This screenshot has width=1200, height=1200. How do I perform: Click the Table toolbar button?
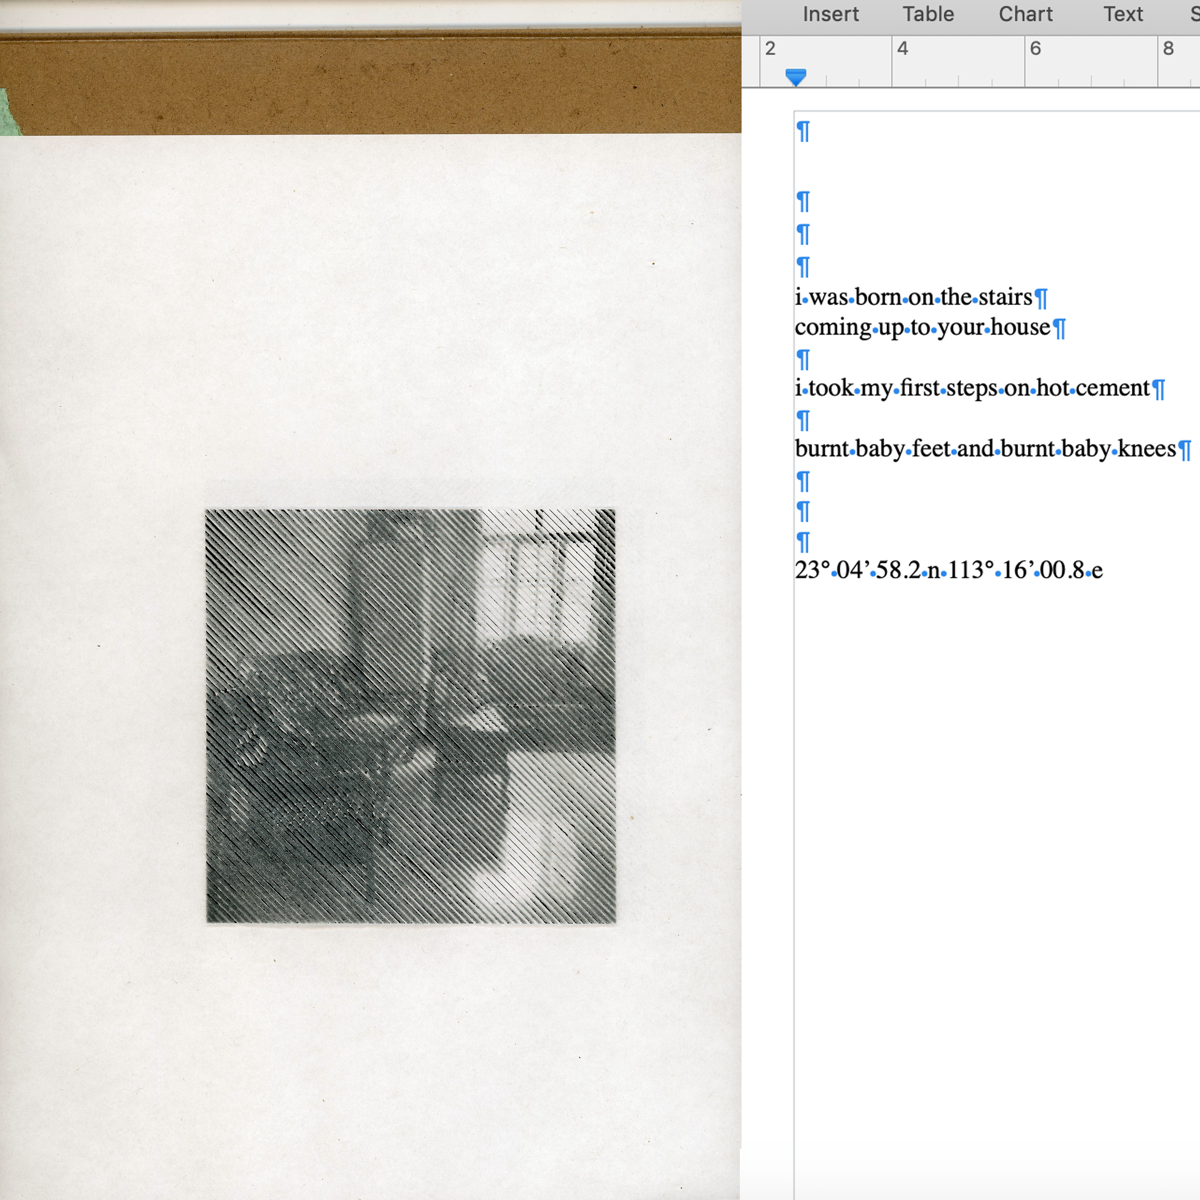click(x=928, y=14)
